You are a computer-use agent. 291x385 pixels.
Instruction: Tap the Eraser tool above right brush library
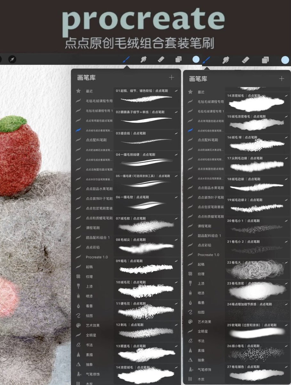[246, 60]
